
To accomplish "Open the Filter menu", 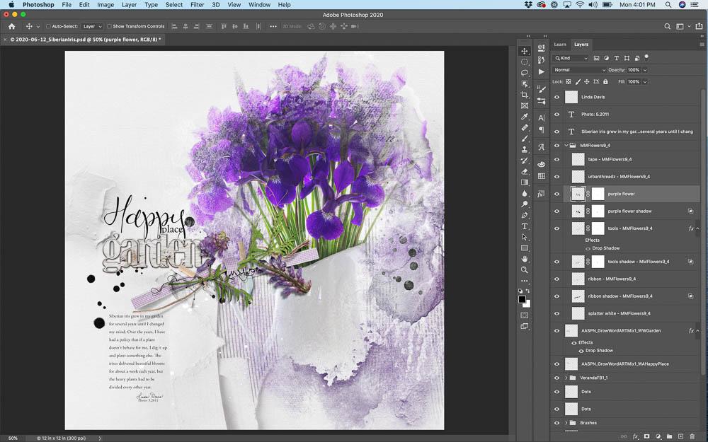I will [197, 4].
